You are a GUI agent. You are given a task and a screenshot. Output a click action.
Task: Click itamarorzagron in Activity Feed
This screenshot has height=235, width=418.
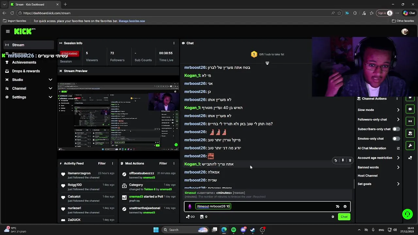(79, 173)
